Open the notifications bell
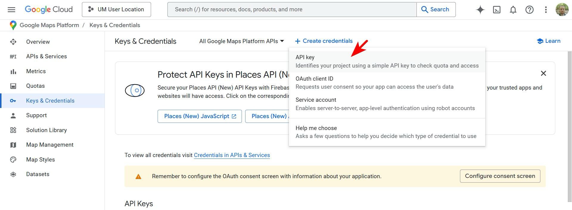Image resolution: width=572 pixels, height=210 pixels. [513, 10]
